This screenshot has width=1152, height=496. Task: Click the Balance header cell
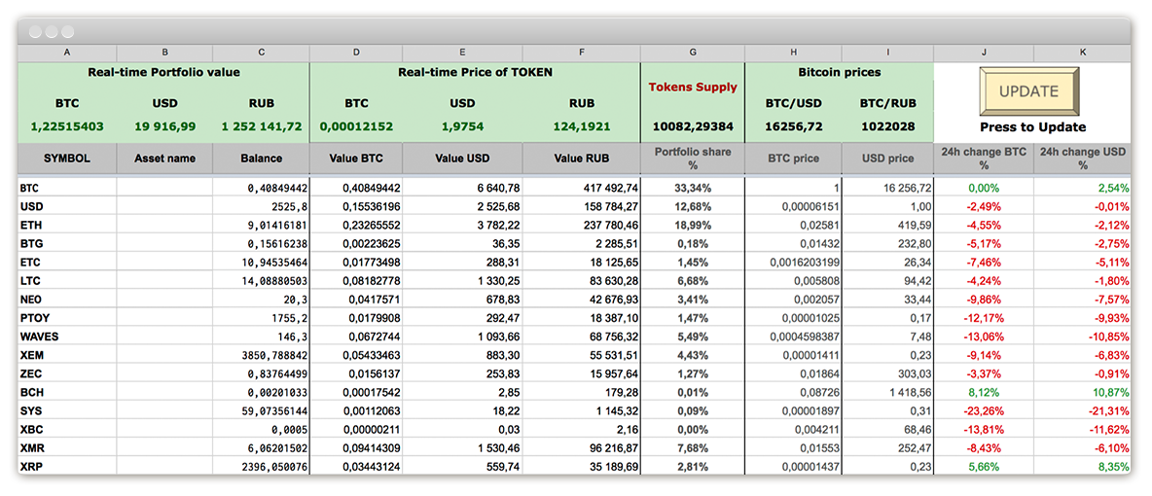(261, 158)
